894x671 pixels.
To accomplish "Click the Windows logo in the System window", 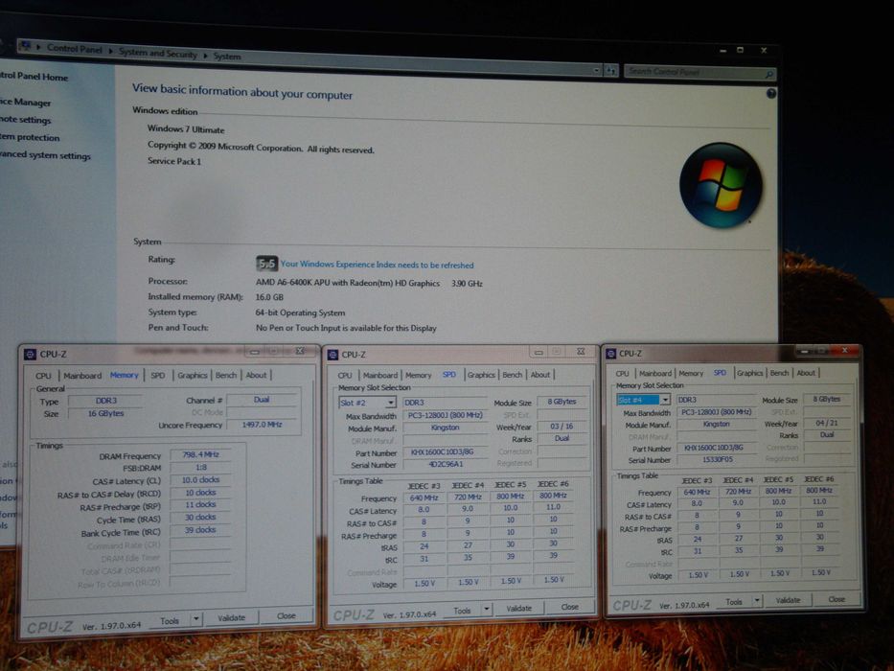I will pyautogui.click(x=721, y=185).
